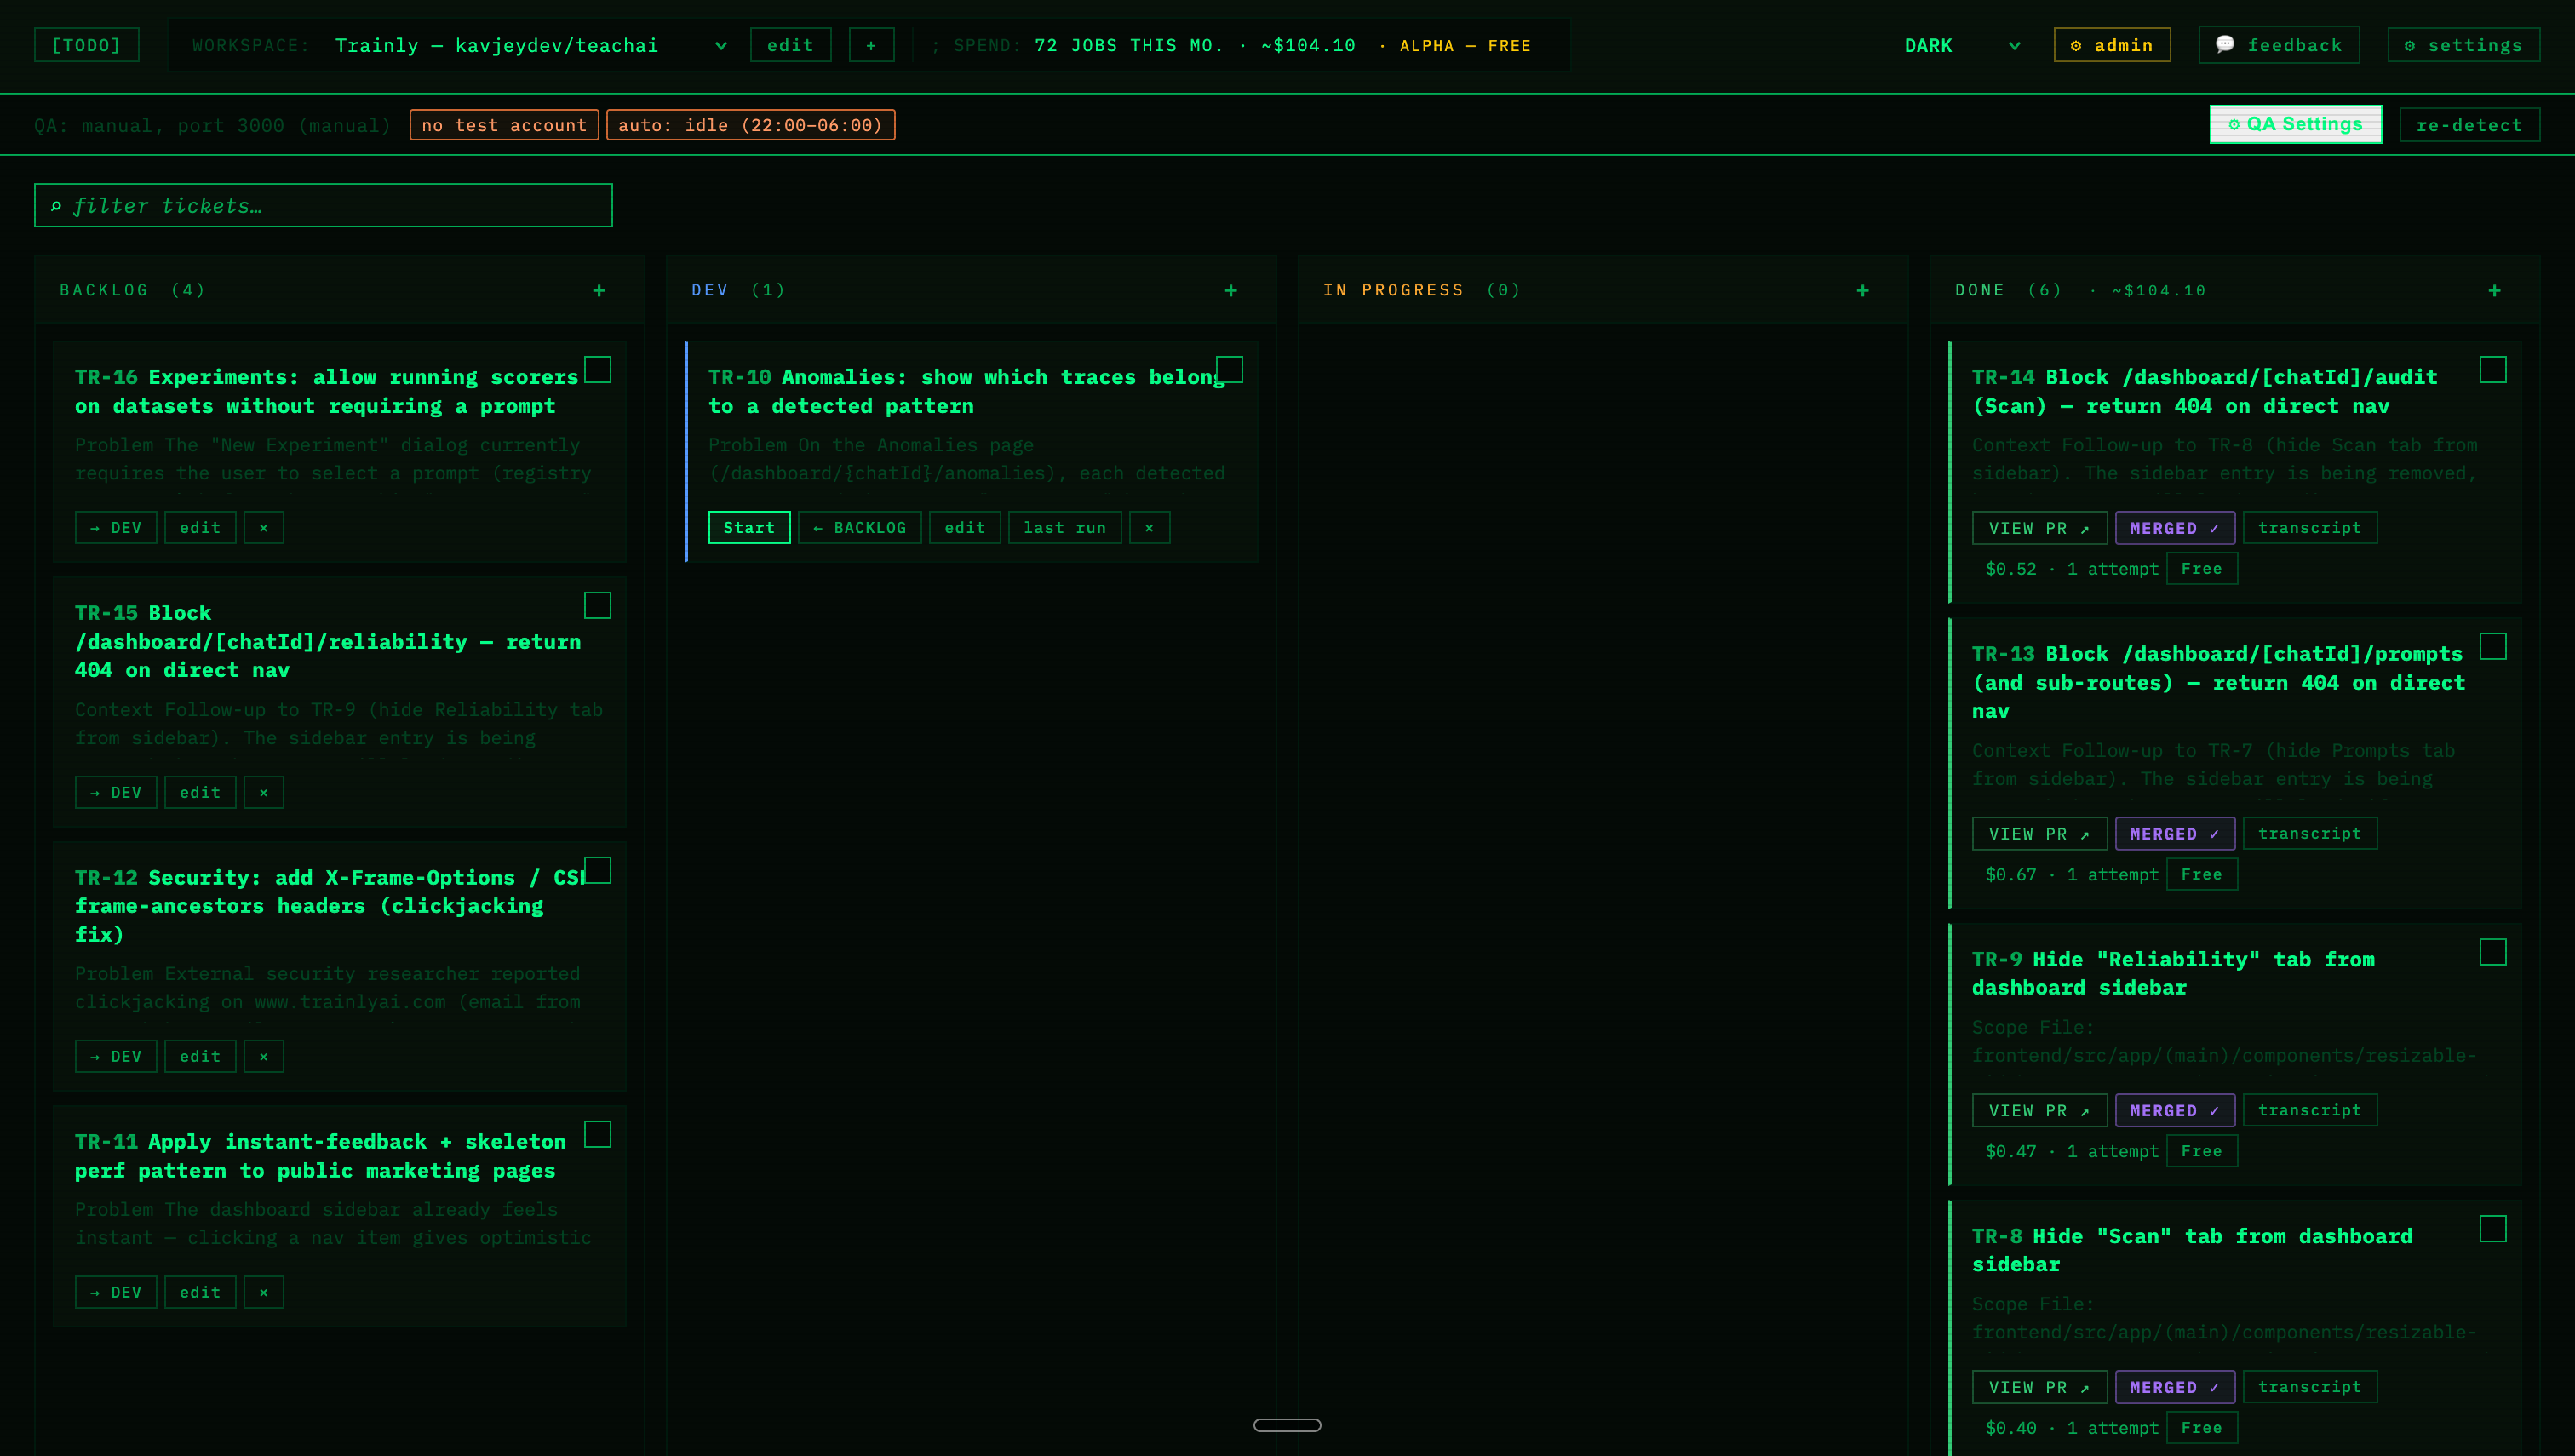This screenshot has width=2575, height=1456.
Task: Delete ticket TR-12 with the × icon
Action: point(264,1056)
